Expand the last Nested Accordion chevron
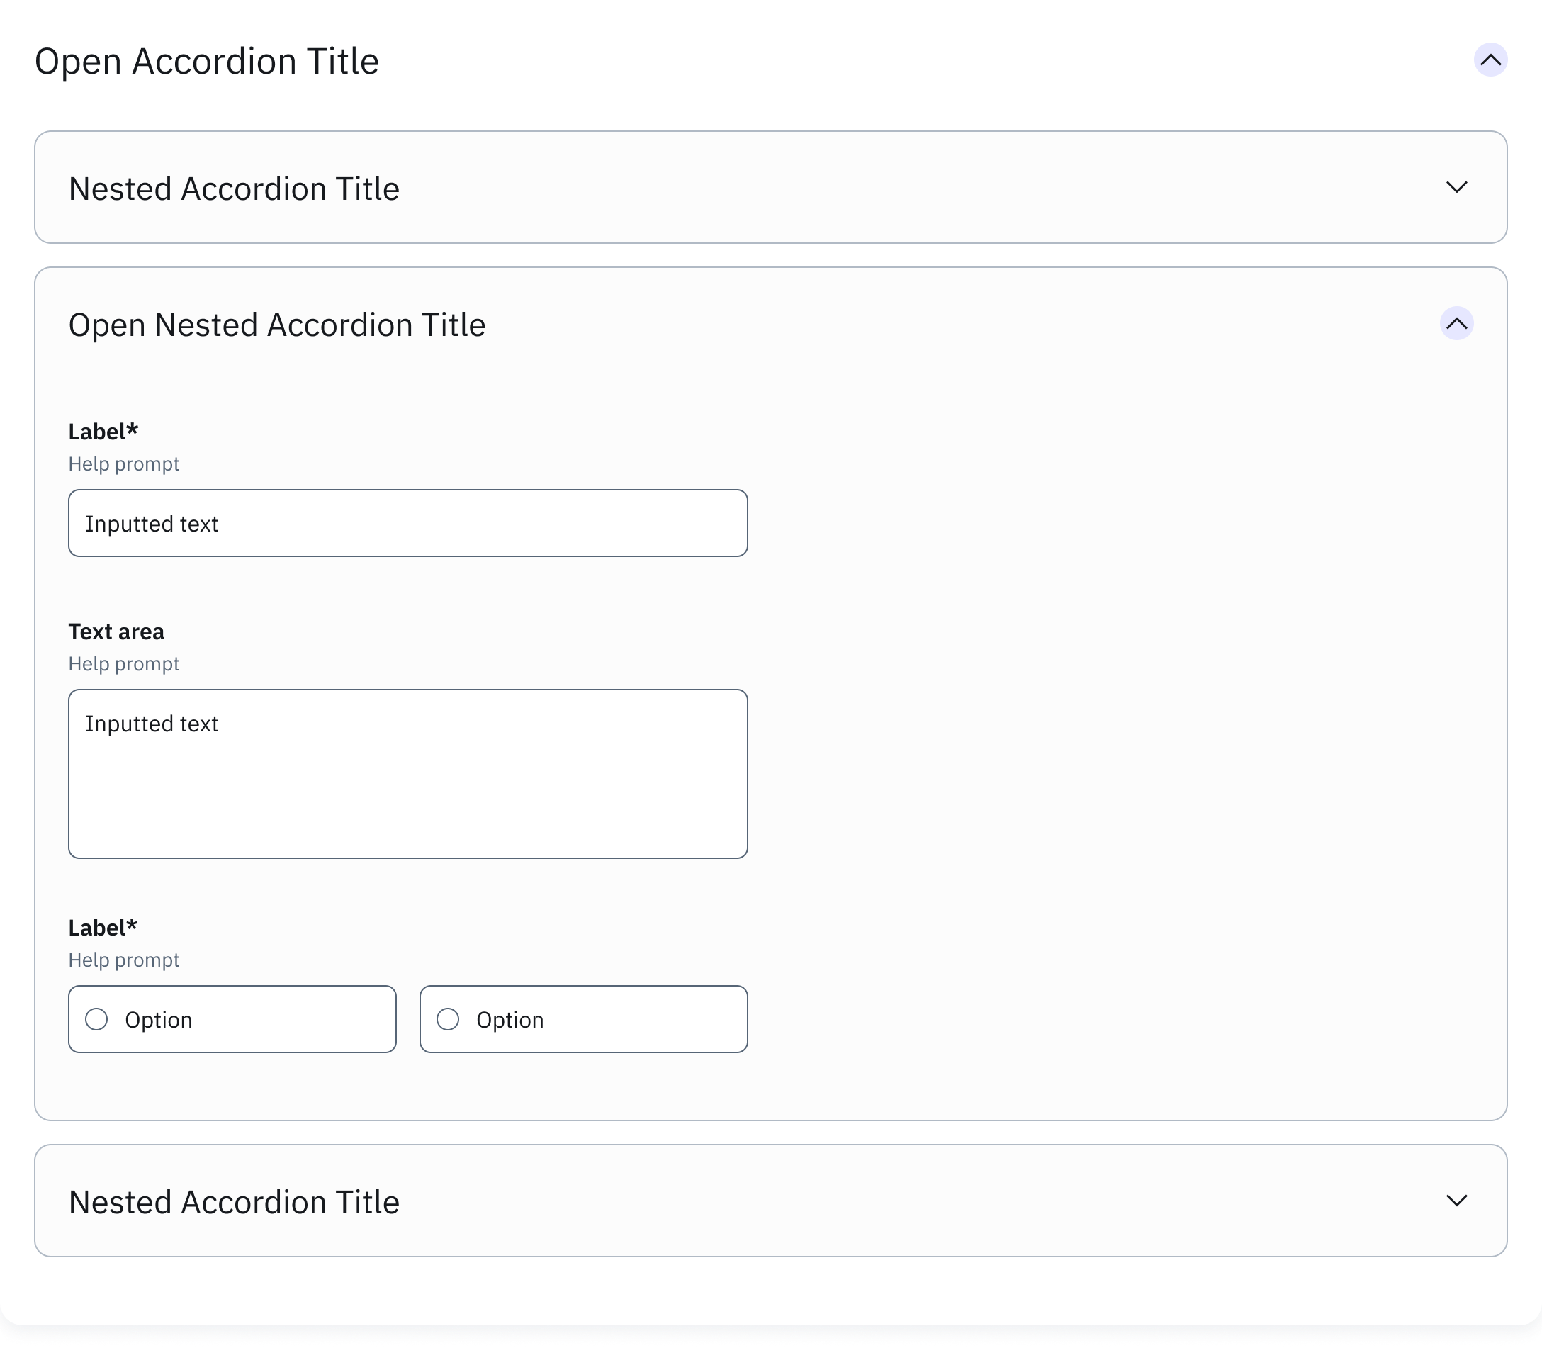The image size is (1542, 1348). click(1456, 1201)
